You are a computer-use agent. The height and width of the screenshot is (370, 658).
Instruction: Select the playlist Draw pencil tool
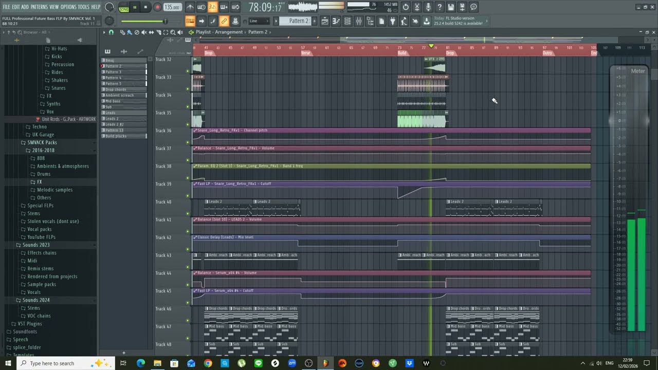[x=122, y=32]
